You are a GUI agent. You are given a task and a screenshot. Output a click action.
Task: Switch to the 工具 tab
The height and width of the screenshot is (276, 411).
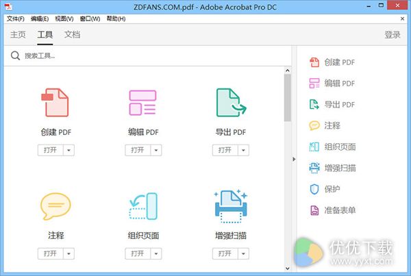click(x=45, y=35)
